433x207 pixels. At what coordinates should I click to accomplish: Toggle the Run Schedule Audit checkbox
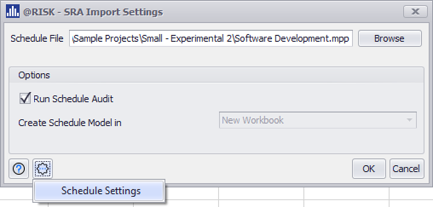pyautogui.click(x=25, y=99)
